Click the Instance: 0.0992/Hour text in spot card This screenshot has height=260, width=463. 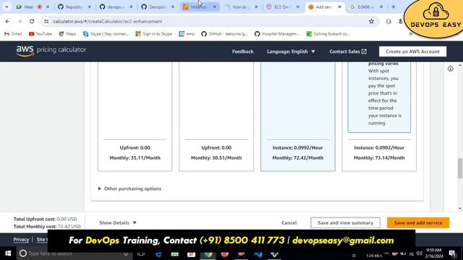tap(379, 147)
